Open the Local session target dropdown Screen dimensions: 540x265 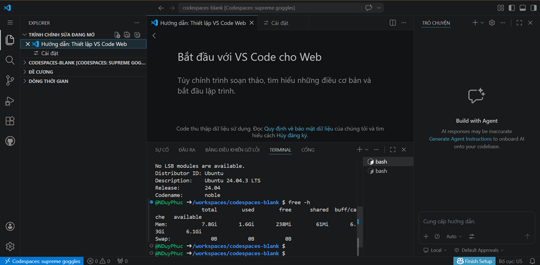point(435,250)
